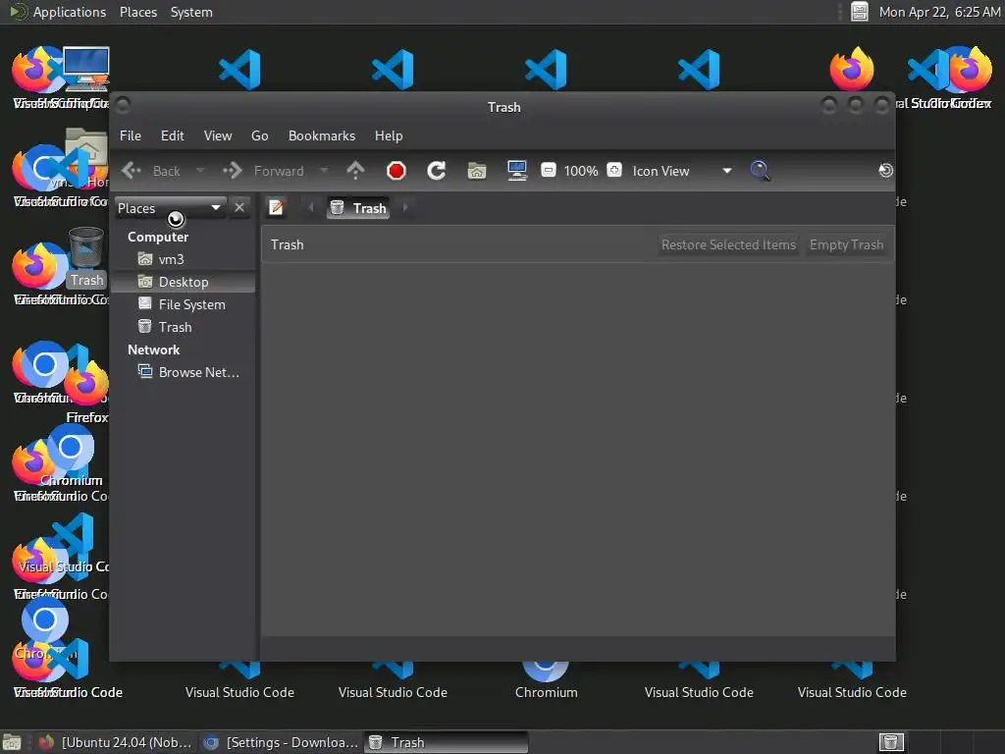Select the Computer monitor icon on the desktop

(x=85, y=70)
